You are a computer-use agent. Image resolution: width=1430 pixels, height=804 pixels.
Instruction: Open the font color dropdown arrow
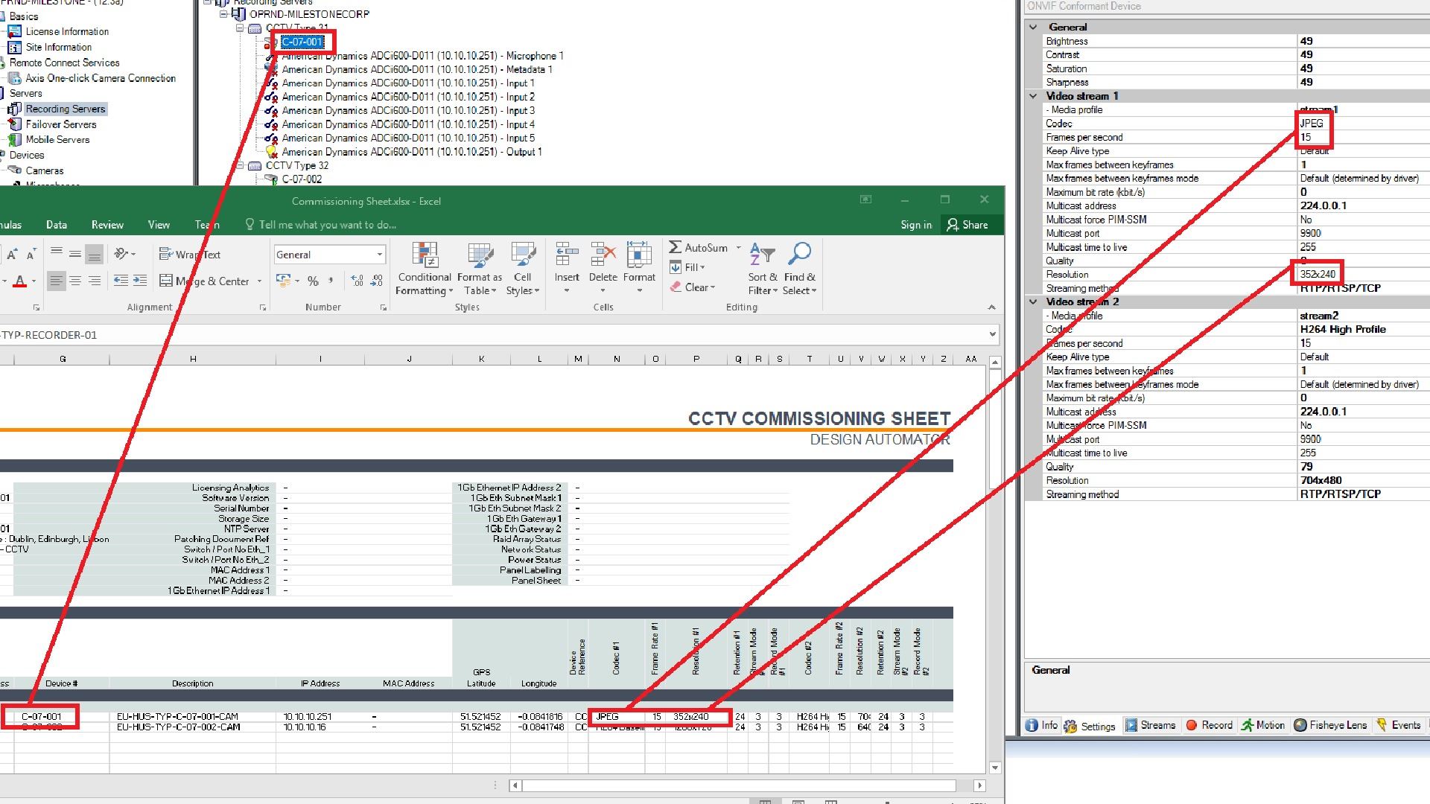(34, 281)
